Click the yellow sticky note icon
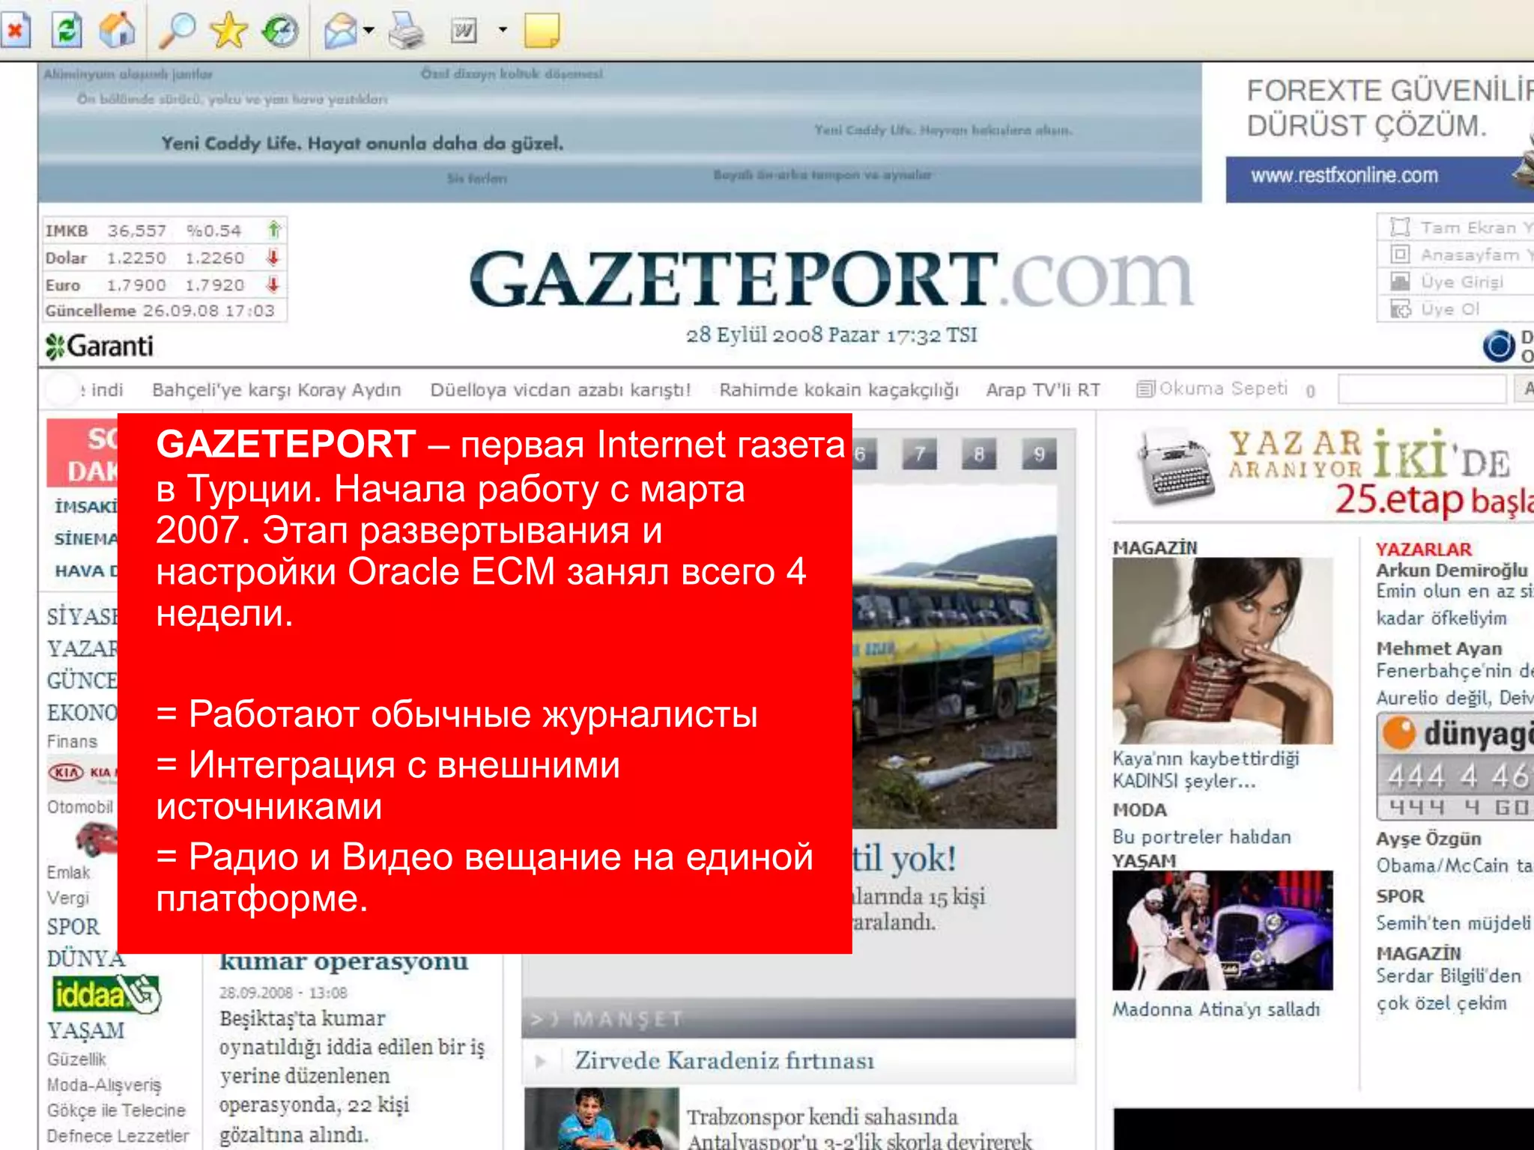This screenshot has width=1534, height=1150. coord(542,31)
